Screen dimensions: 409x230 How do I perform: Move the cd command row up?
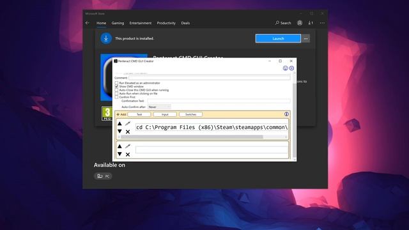(x=120, y=123)
